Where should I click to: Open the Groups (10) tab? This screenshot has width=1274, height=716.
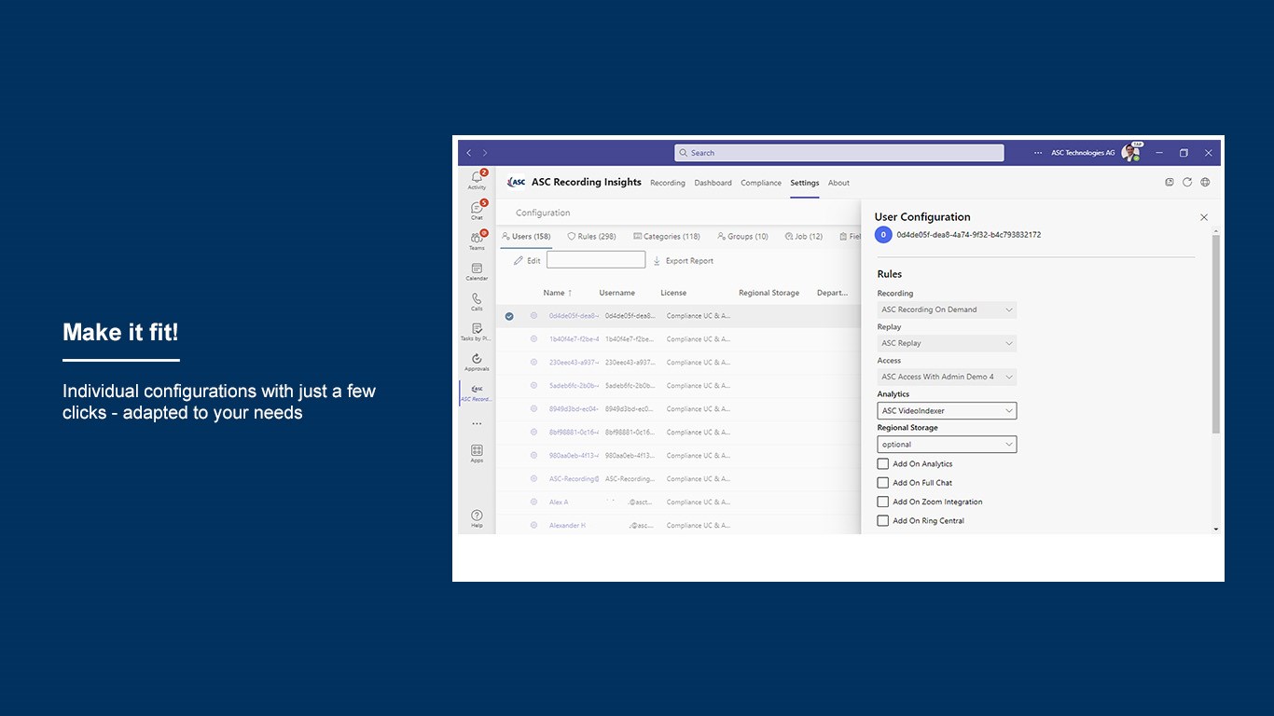pyautogui.click(x=742, y=237)
